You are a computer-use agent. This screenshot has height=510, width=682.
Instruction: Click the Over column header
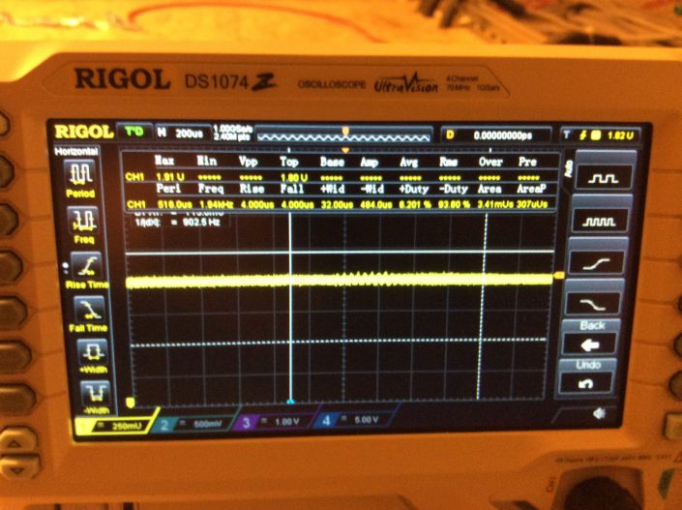[x=490, y=162]
